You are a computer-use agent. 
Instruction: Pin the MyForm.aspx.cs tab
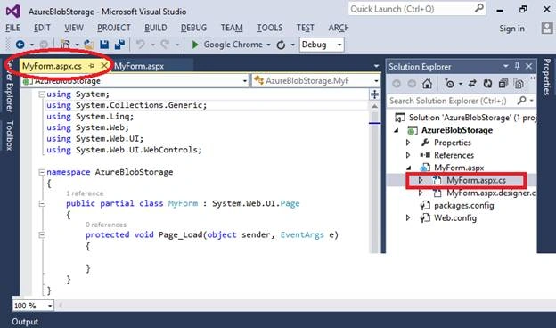pos(92,66)
